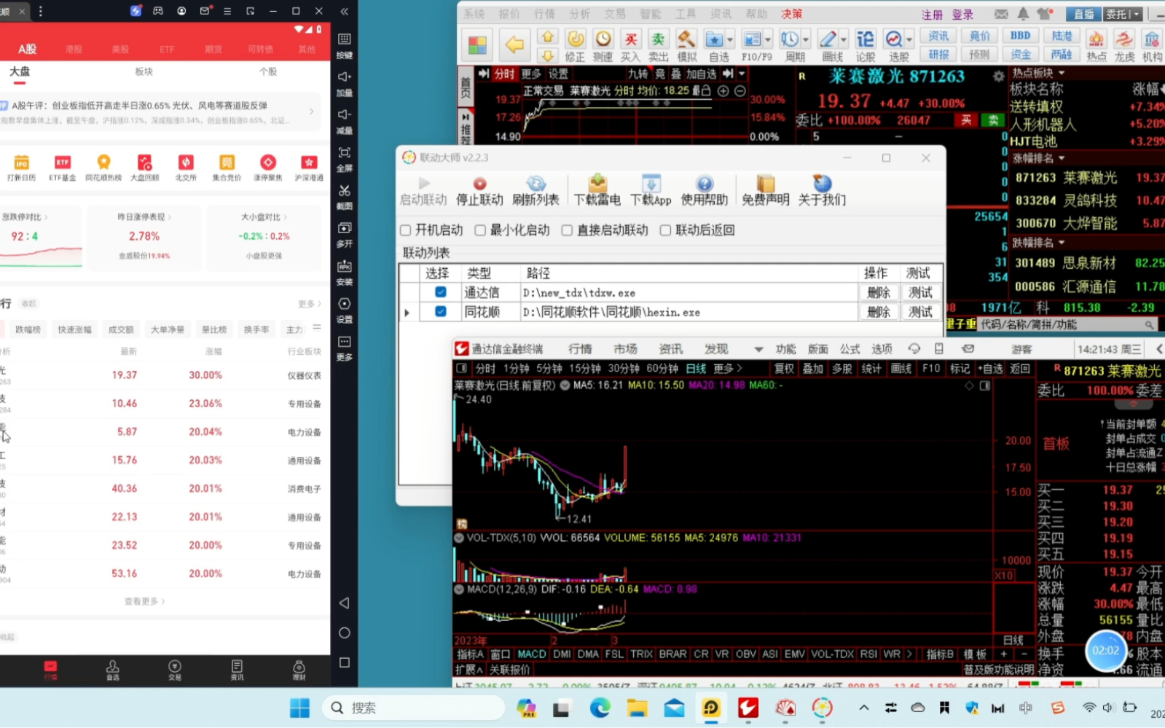The image size is (1165, 728).
Task: Click 下载App icon in 联动大师
Action: pos(651,183)
